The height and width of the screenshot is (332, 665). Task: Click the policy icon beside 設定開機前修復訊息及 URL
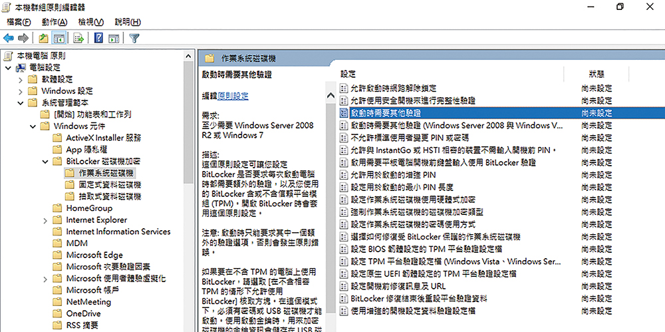[x=344, y=286]
